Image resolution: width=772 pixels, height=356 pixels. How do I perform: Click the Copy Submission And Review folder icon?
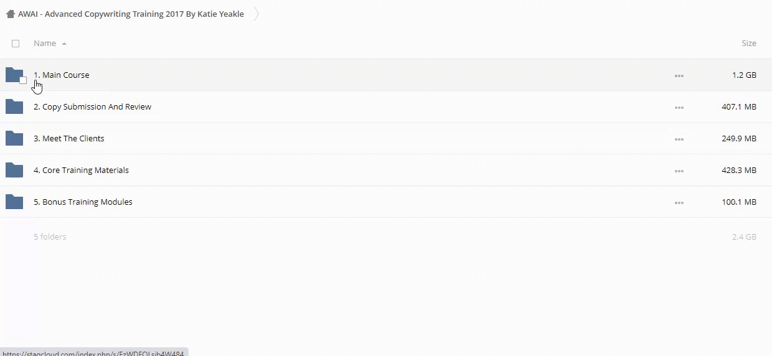14,107
